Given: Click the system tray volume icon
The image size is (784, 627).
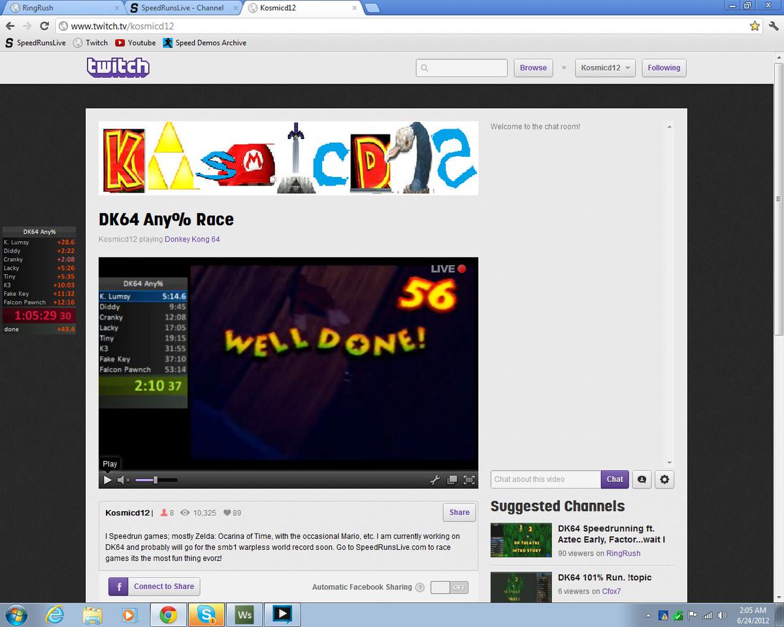Looking at the screenshot, I should click(x=721, y=615).
